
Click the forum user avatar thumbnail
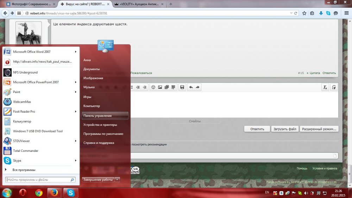[29, 33]
